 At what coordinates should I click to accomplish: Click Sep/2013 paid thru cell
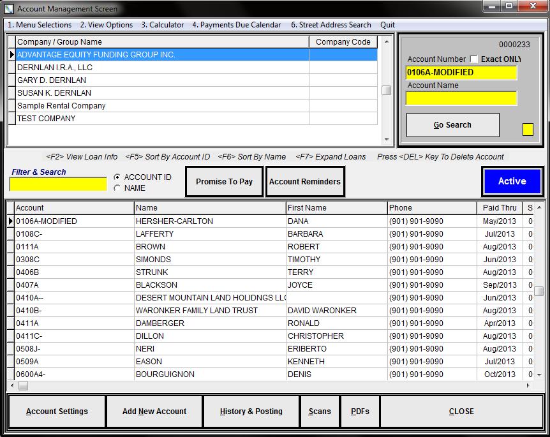point(500,285)
